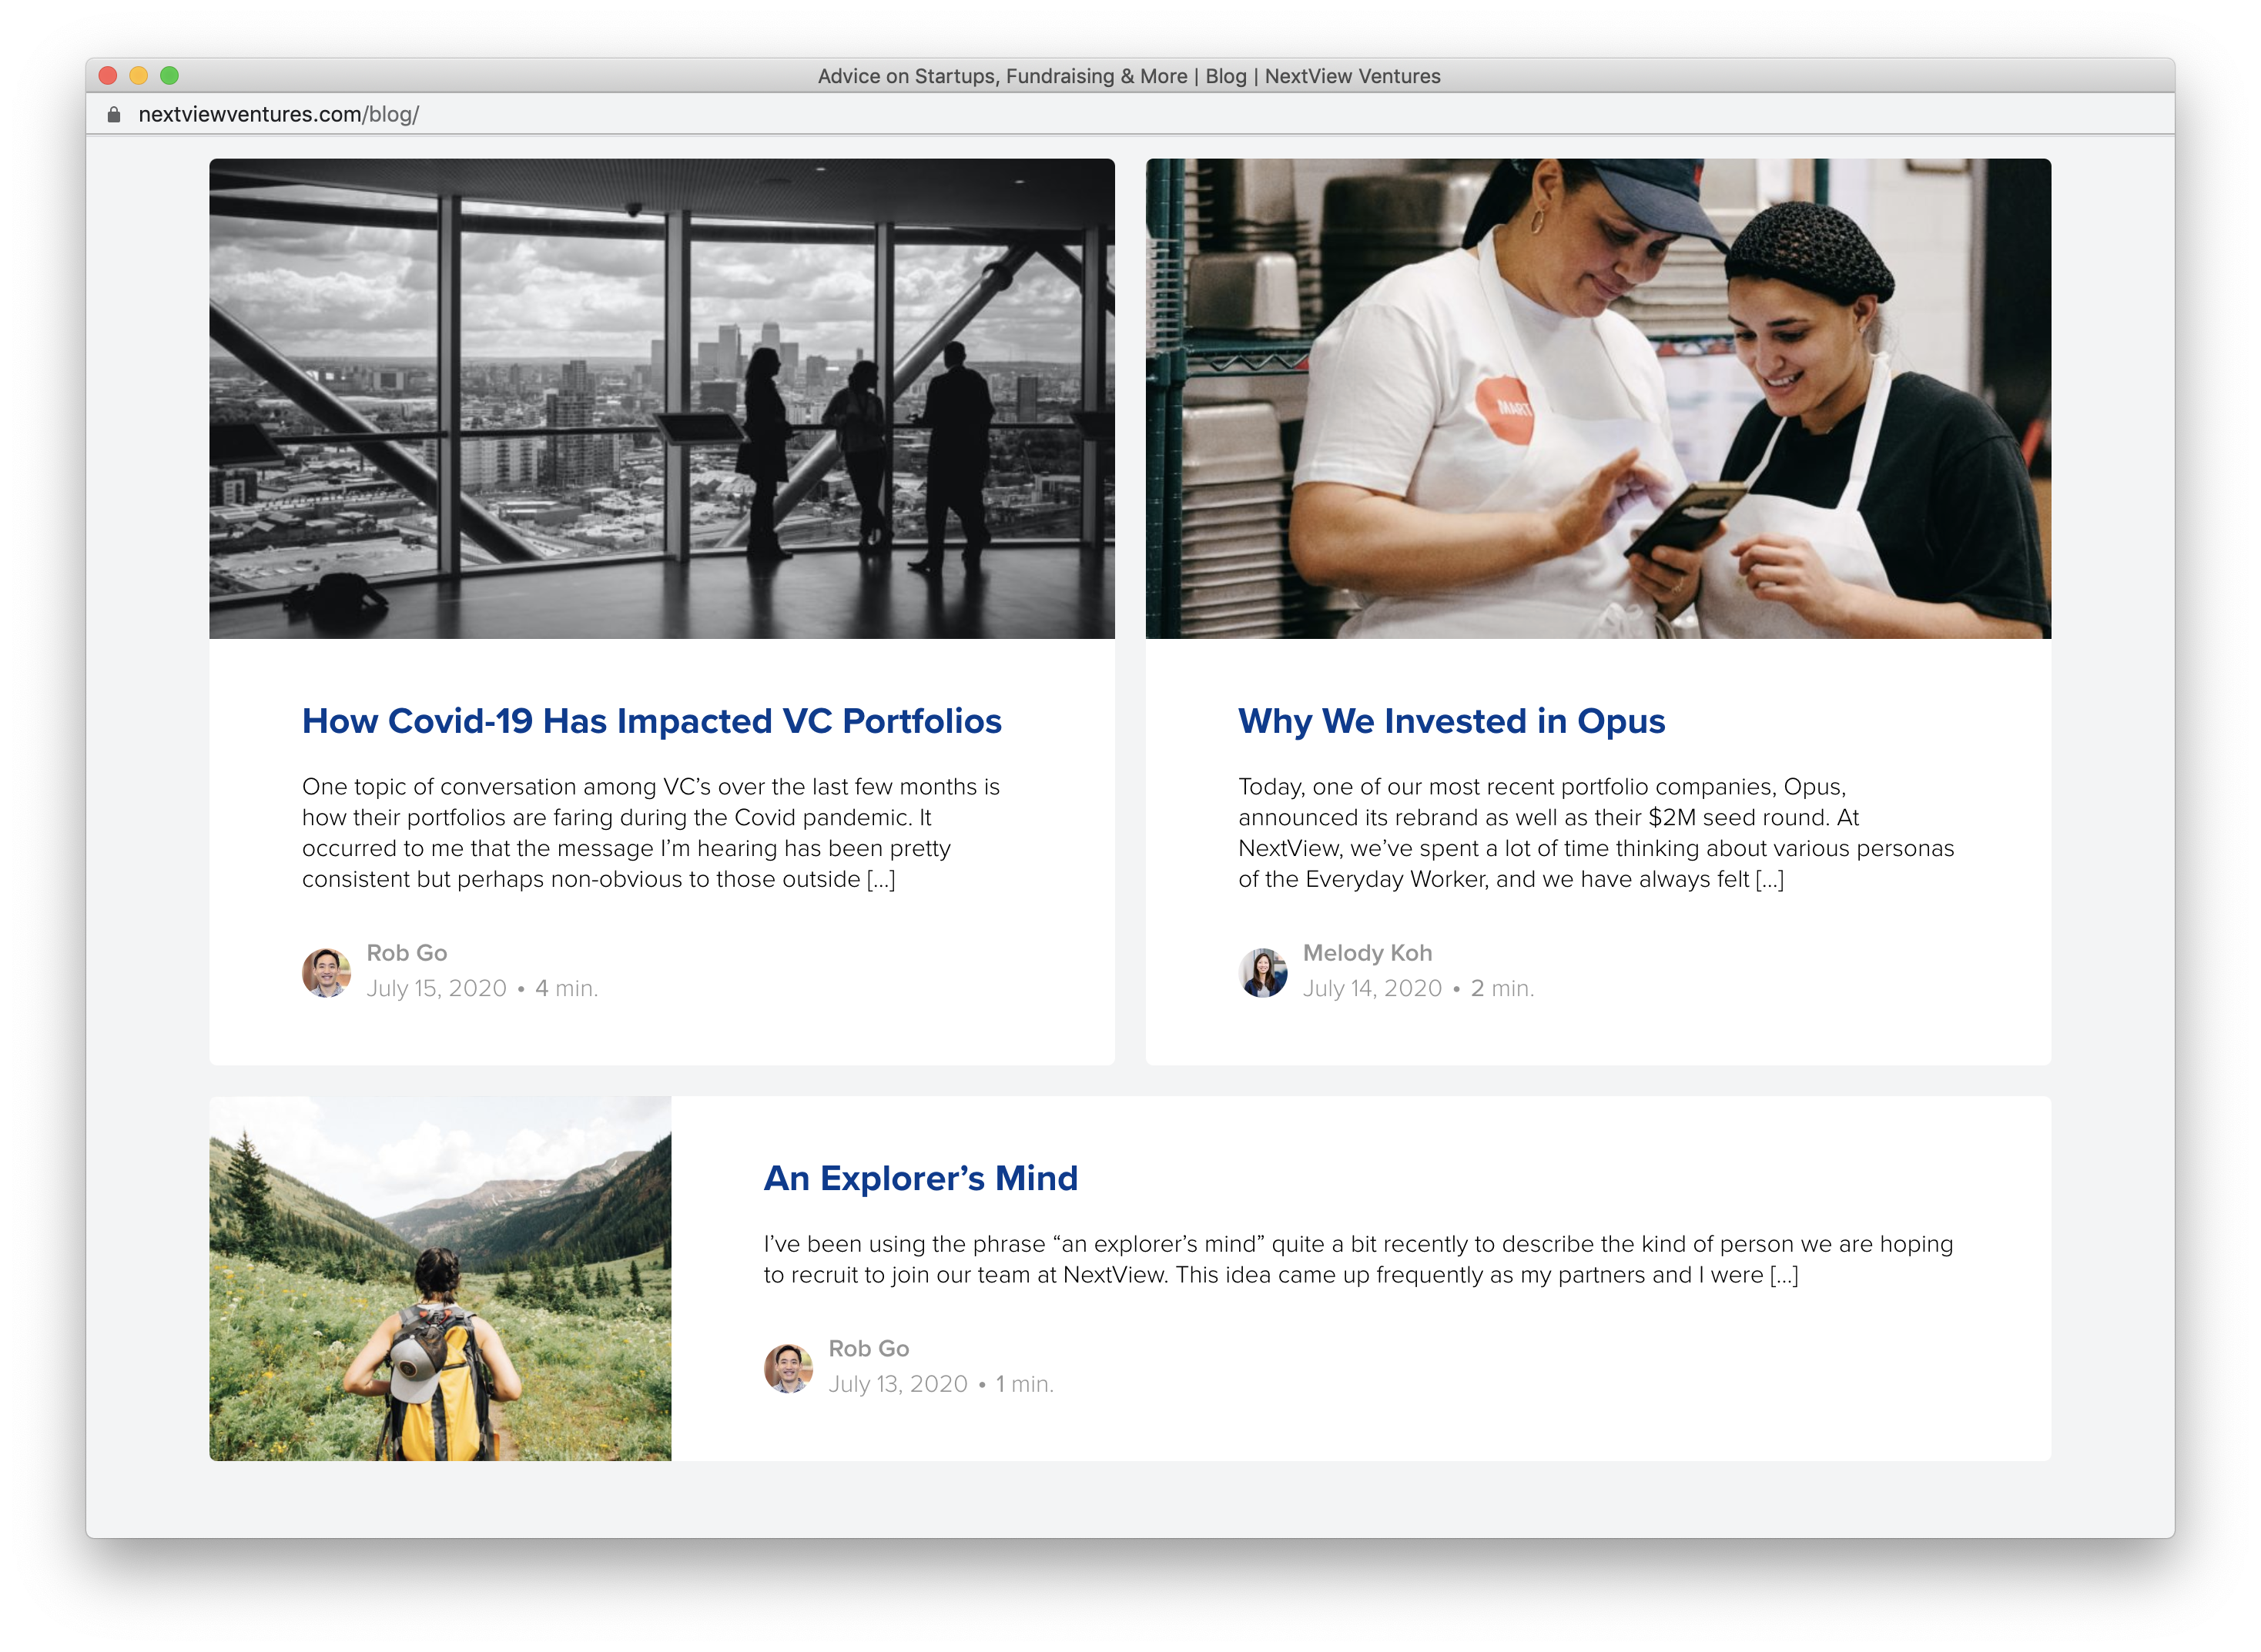The width and height of the screenshot is (2261, 1652).
Task: Click Rob Go's avatar under Explorer's Mind
Action: coord(789,1369)
